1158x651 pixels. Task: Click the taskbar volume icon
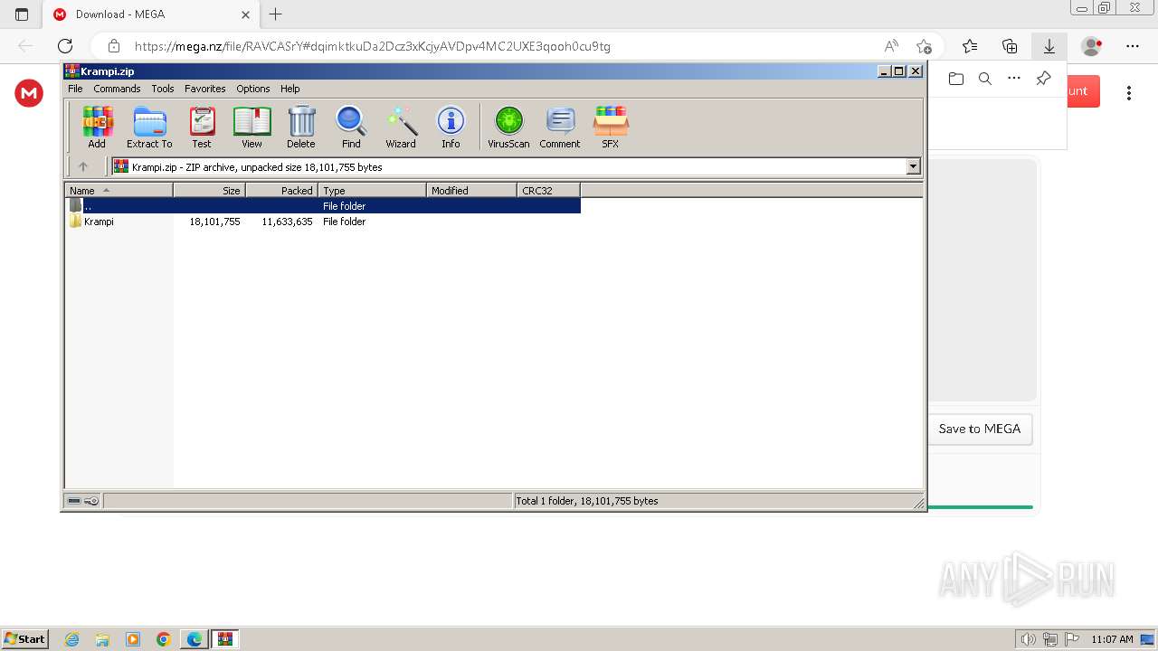[1029, 639]
